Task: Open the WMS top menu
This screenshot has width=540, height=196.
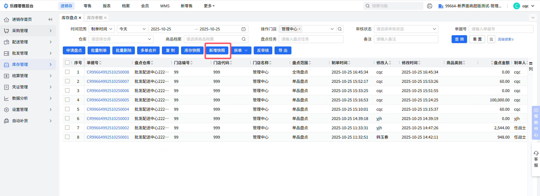Action: pos(165,6)
